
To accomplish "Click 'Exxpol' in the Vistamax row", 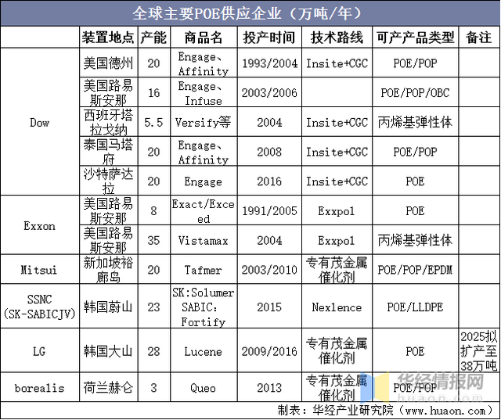I will click(337, 240).
